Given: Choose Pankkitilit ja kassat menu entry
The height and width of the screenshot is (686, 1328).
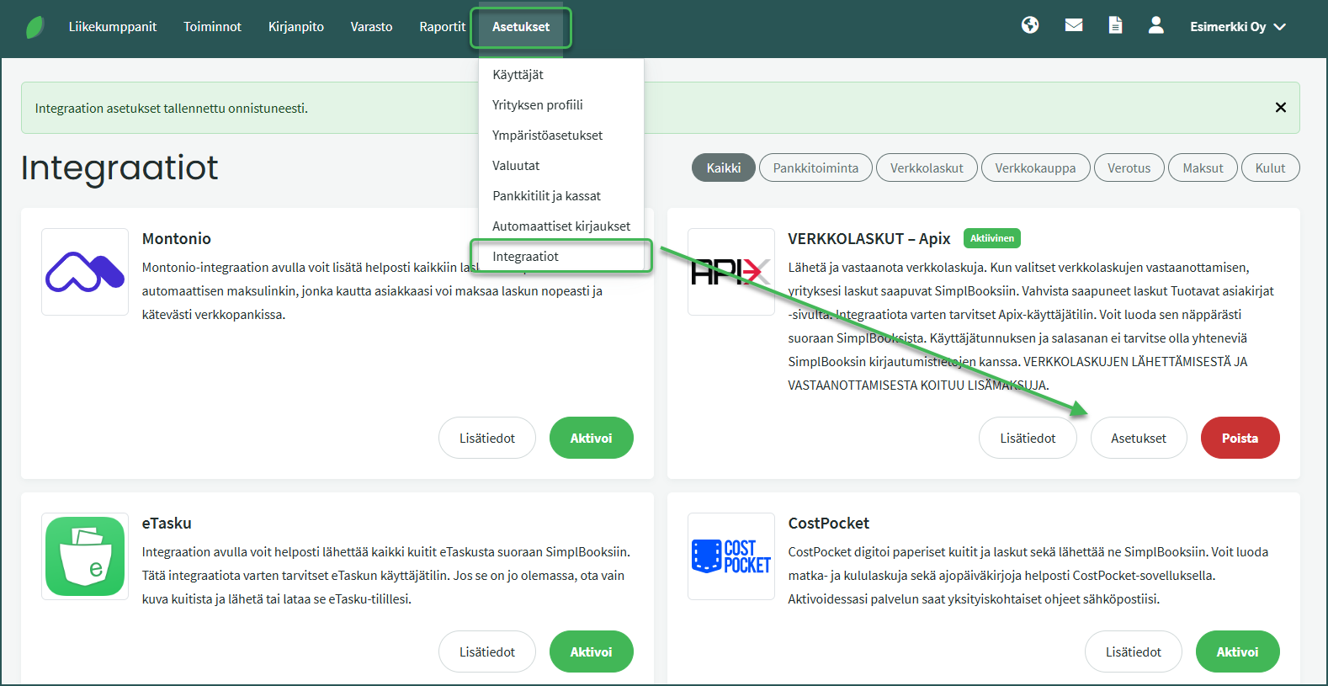Looking at the screenshot, I should tap(546, 196).
